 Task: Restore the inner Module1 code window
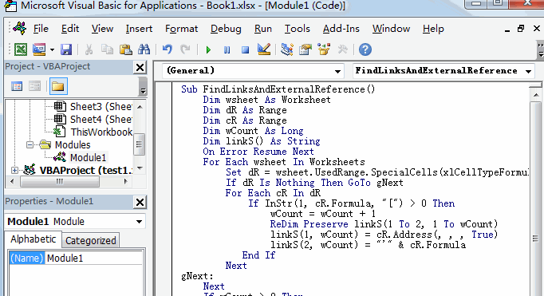[x=521, y=29]
